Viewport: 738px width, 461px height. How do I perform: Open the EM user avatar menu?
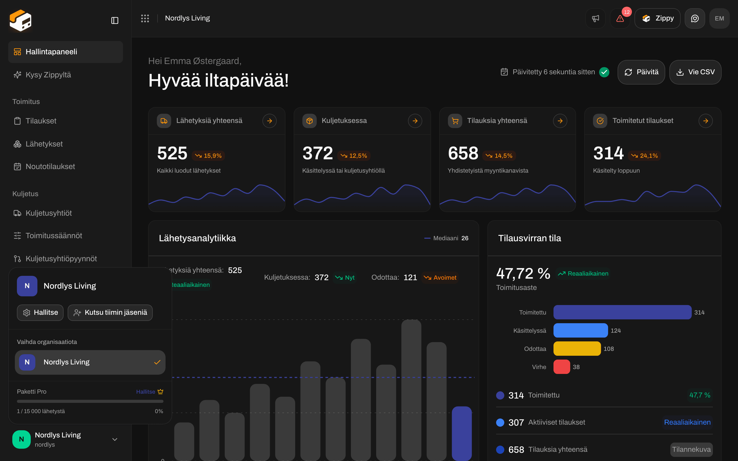tap(719, 18)
